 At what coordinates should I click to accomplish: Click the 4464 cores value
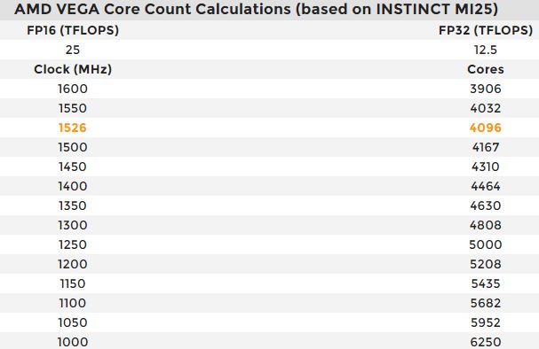[x=486, y=186]
